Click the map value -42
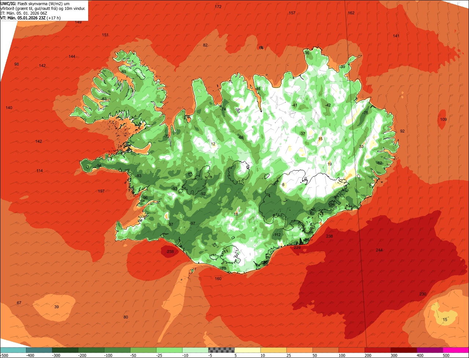This screenshot has width=469, height=358. [328, 105]
